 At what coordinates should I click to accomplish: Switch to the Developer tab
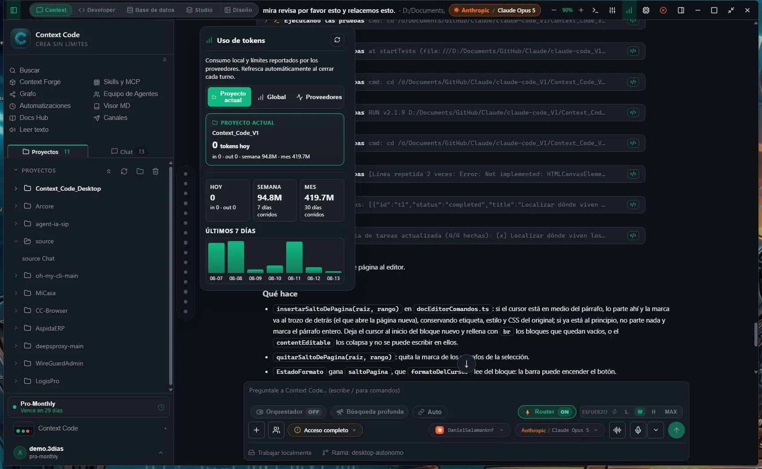tap(97, 10)
